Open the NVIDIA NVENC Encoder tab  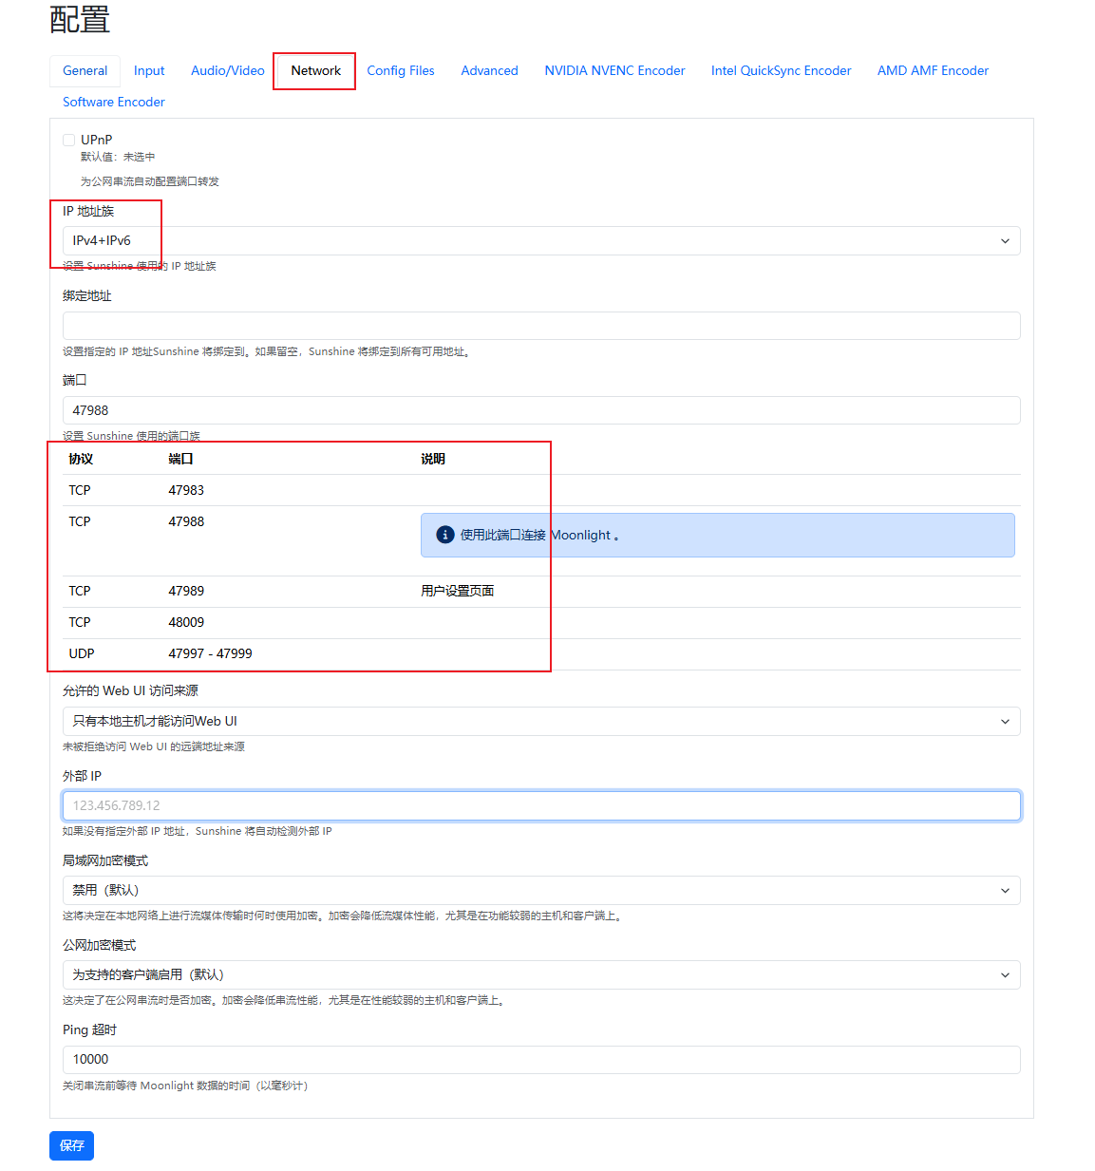[614, 71]
